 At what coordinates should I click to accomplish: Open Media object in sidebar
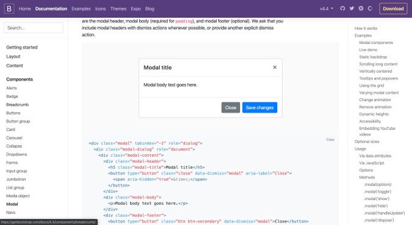pyautogui.click(x=18, y=196)
